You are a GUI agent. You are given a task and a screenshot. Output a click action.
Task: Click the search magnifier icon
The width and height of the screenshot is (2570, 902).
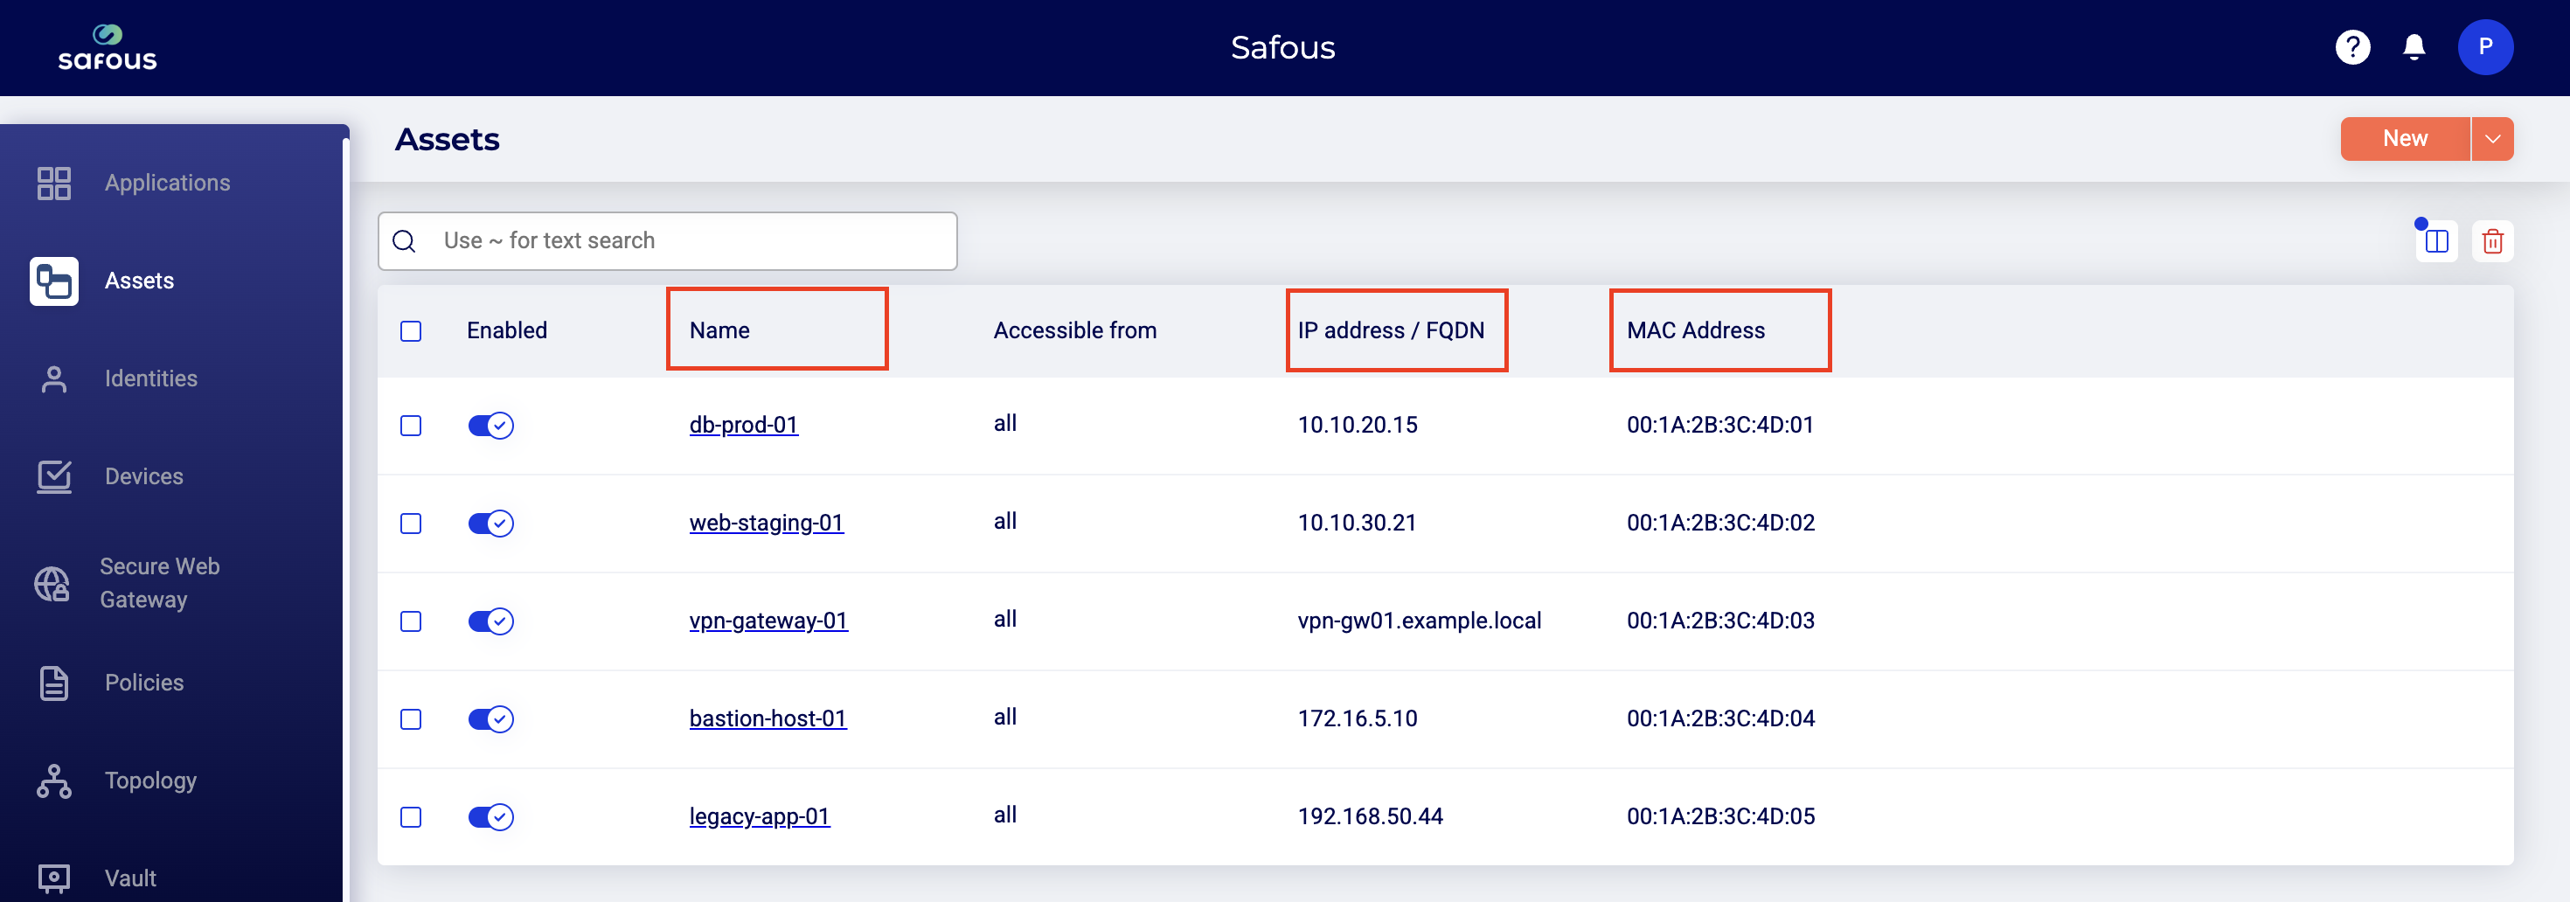(404, 241)
